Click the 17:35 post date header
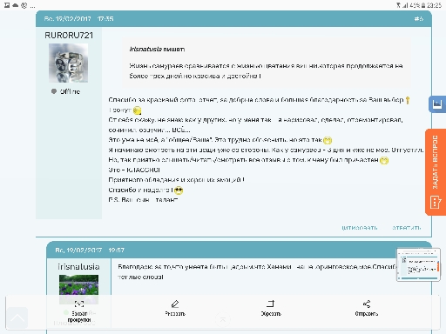Viewport: 446px width, 334px height. pyautogui.click(x=78, y=19)
